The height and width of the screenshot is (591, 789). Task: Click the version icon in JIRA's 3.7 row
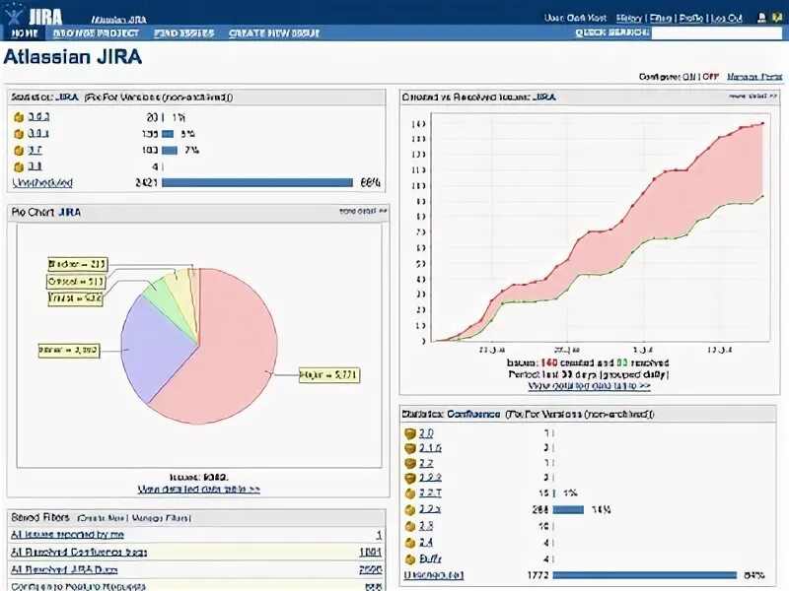19,151
